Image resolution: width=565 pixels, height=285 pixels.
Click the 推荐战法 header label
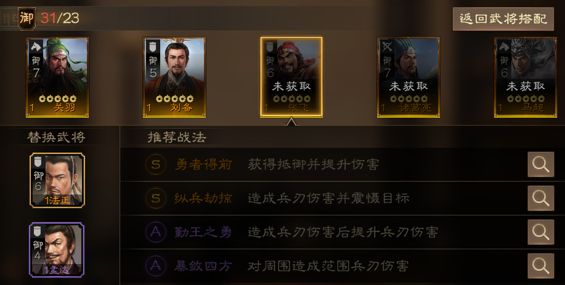177,137
